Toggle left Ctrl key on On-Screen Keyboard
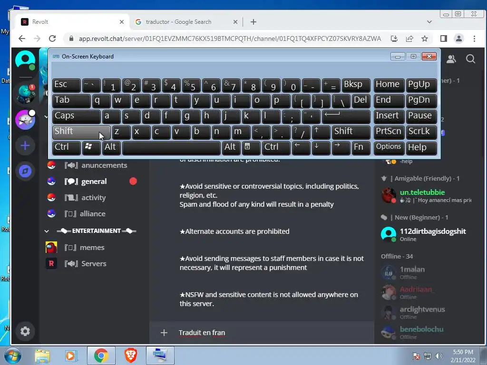Viewport: 487px width, 365px height. point(67,147)
